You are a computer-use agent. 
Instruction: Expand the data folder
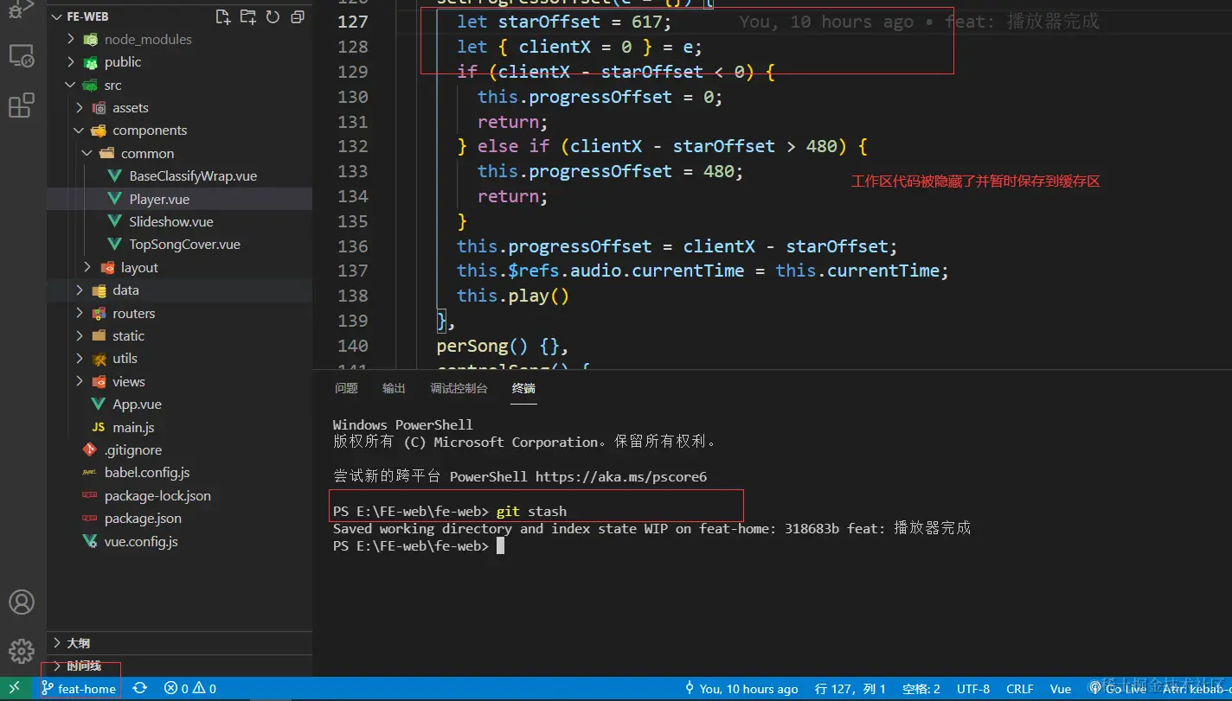coord(80,290)
